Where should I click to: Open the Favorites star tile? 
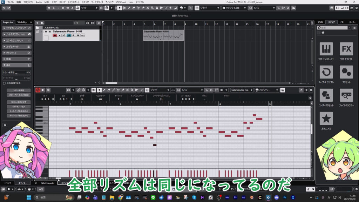[x=326, y=119]
